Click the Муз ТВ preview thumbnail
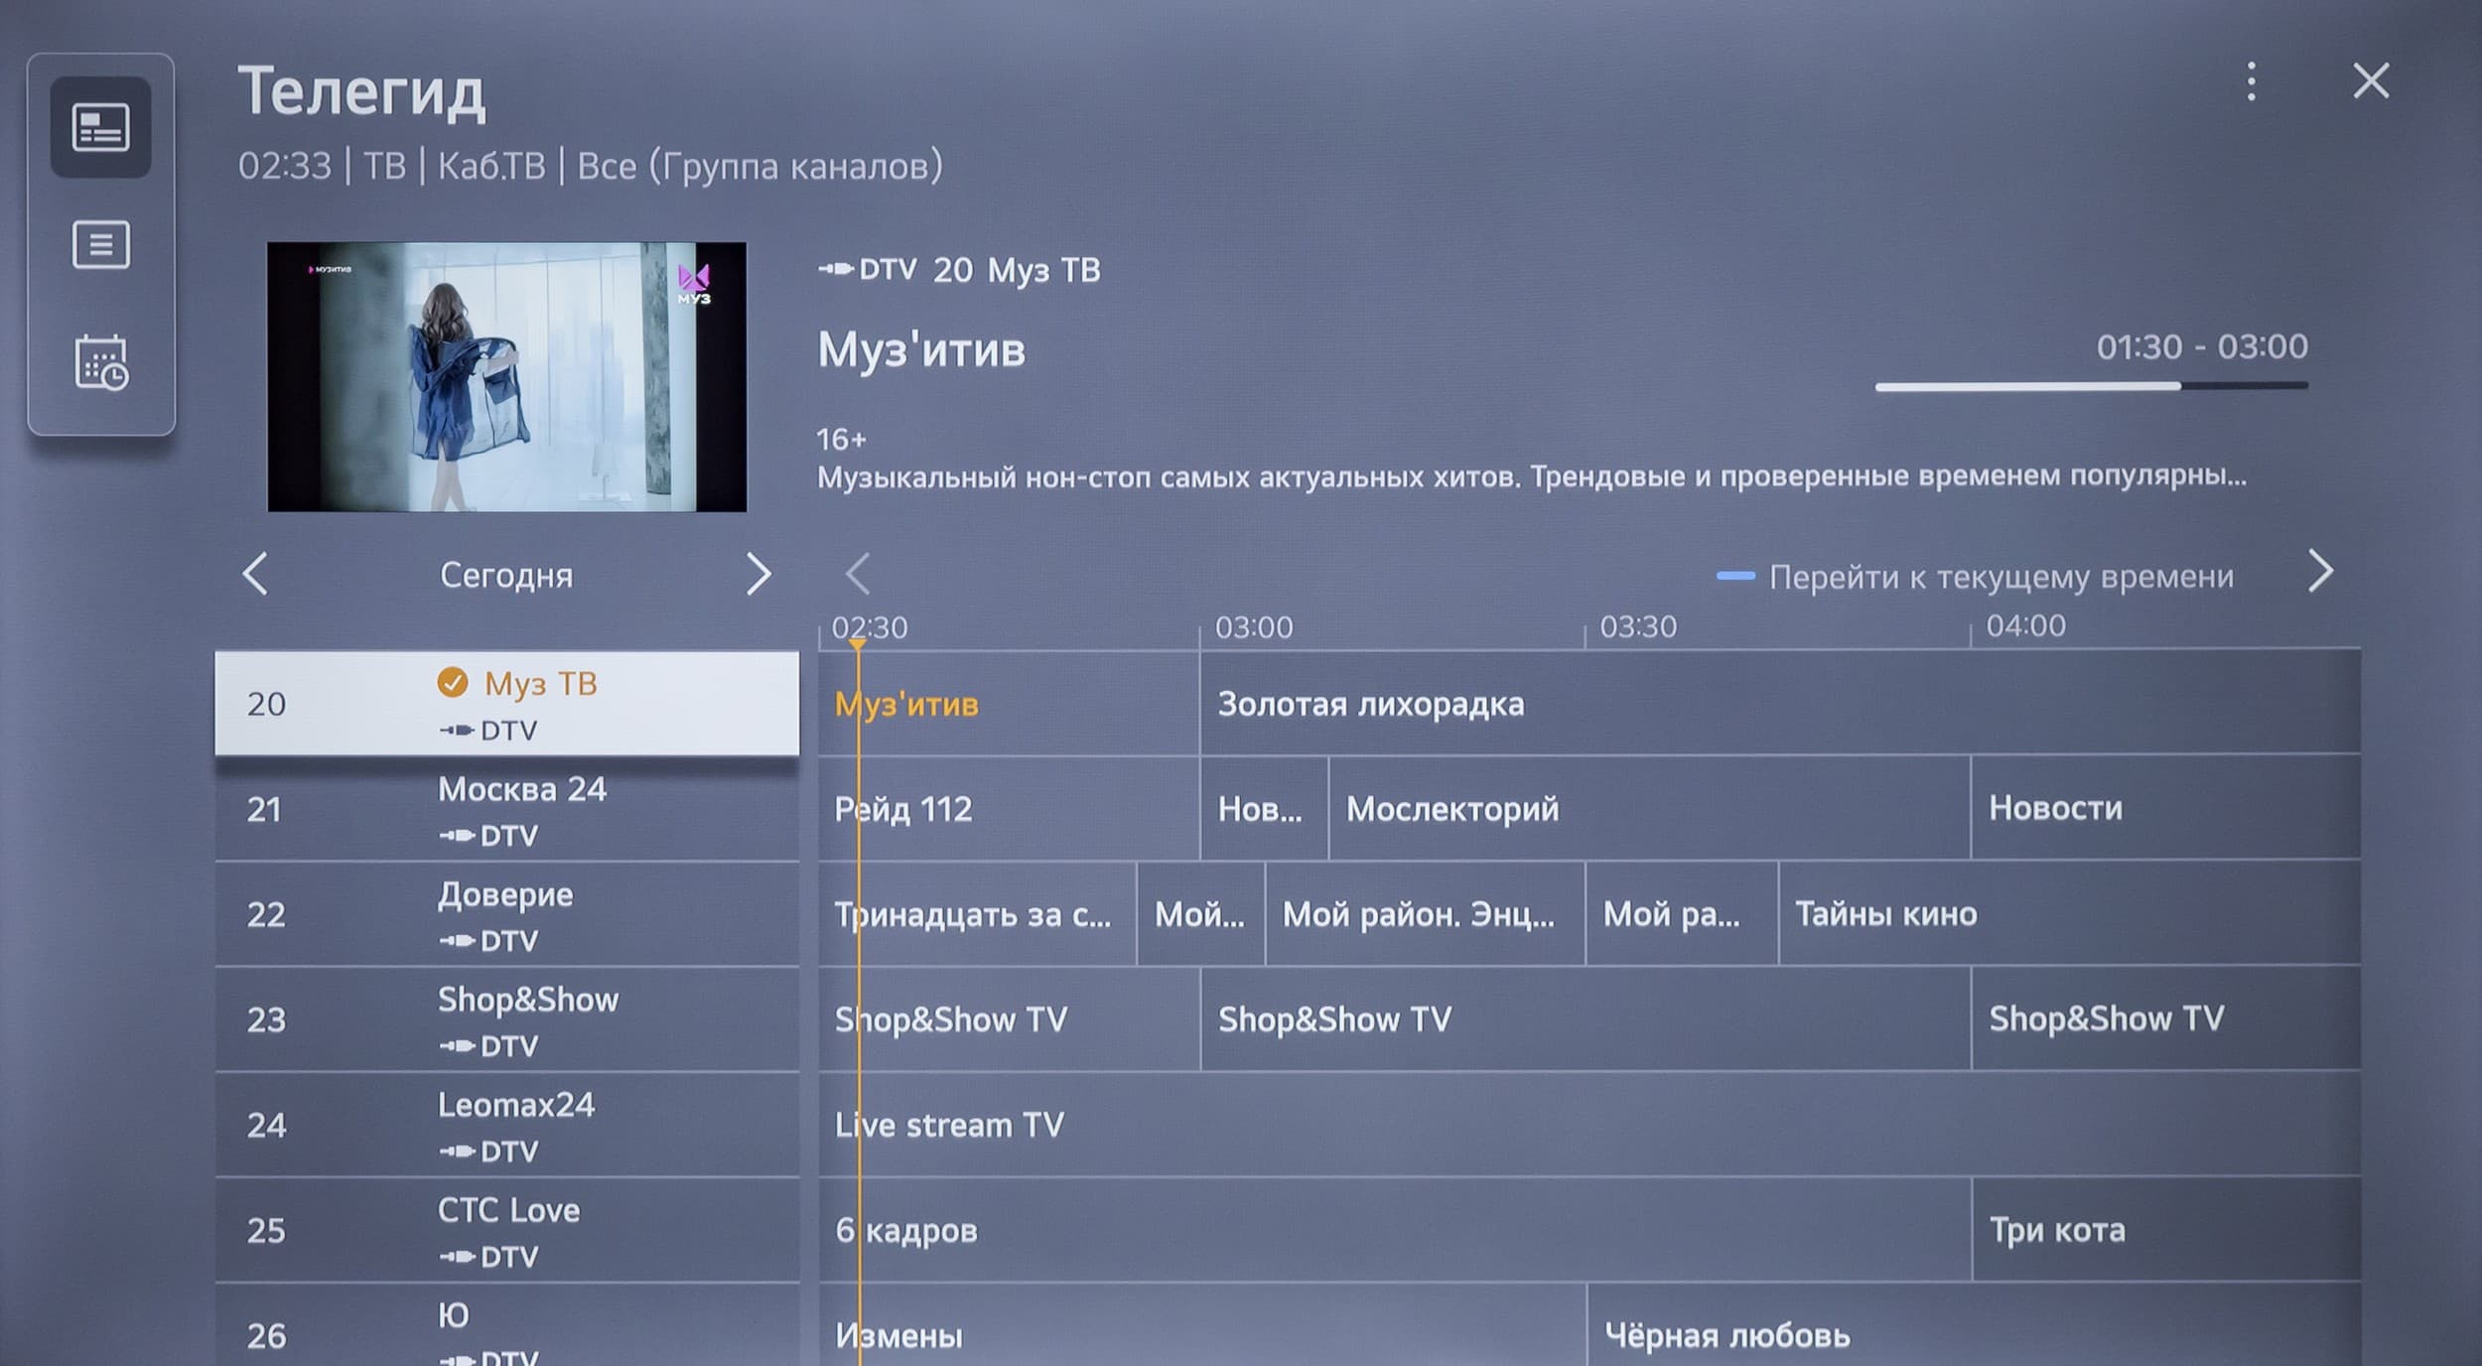This screenshot has width=2482, height=1366. point(506,377)
